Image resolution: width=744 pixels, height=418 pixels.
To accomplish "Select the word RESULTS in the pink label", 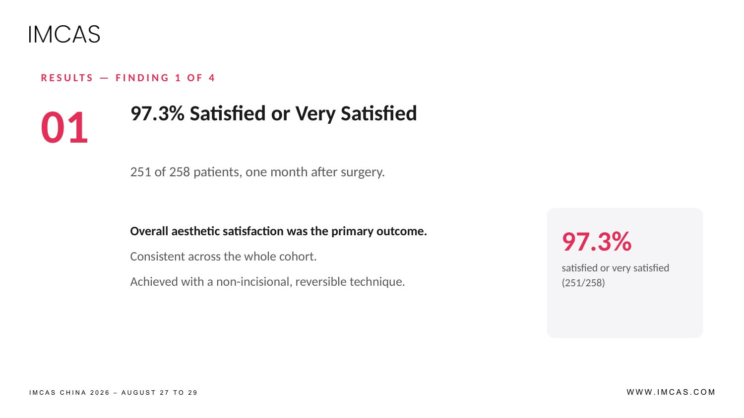I will point(67,78).
